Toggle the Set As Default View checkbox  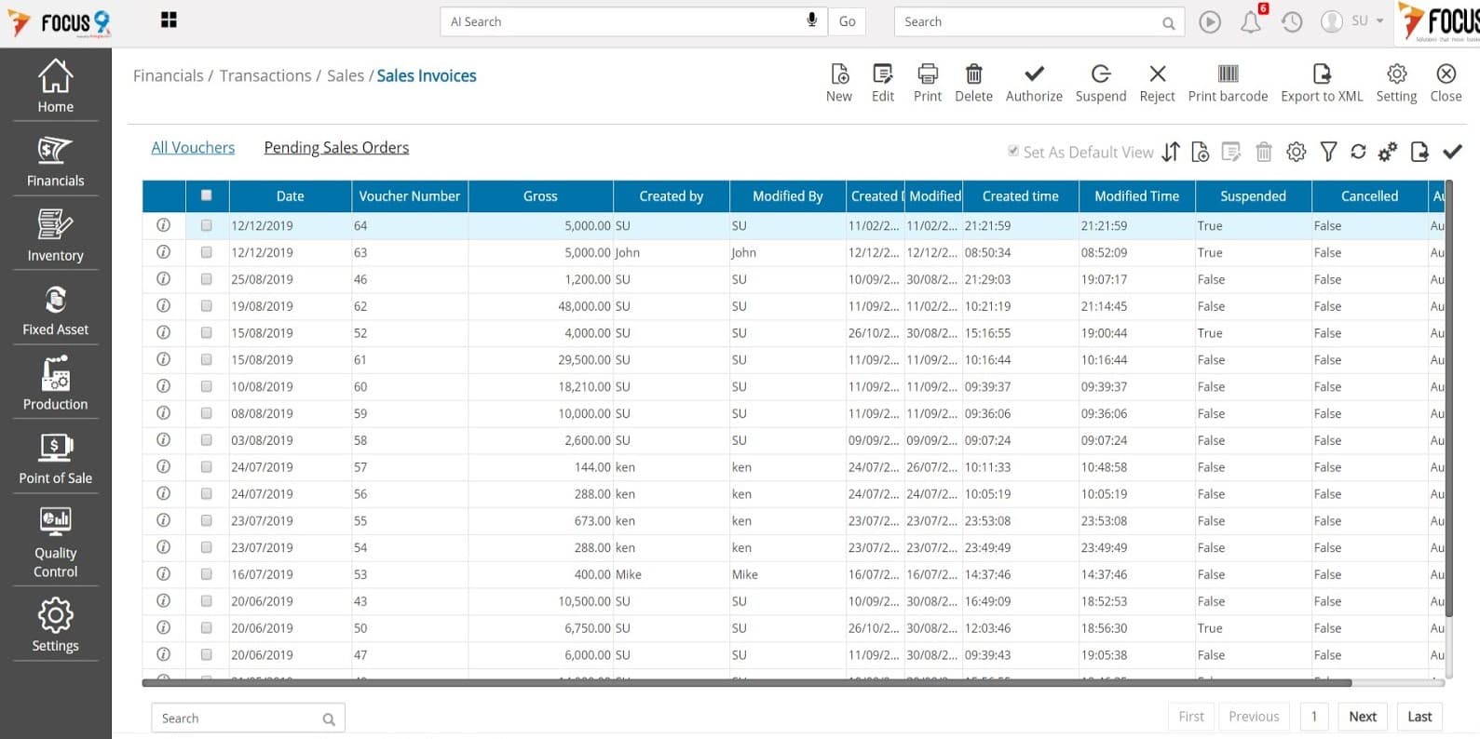tap(1013, 151)
